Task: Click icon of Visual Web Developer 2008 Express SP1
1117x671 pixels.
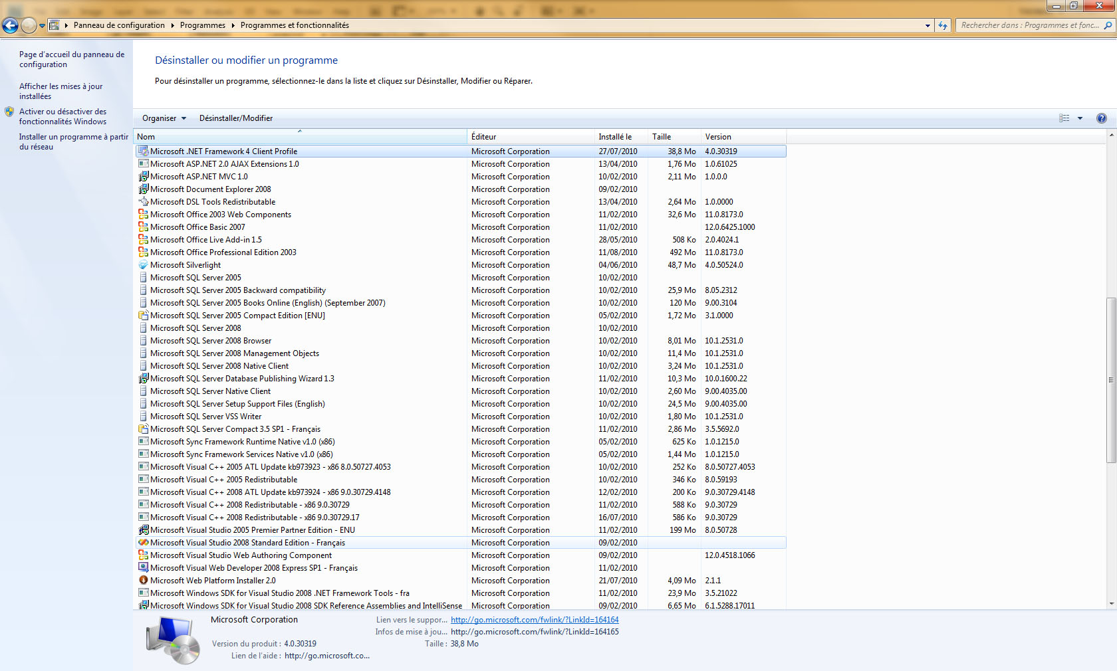Action: coord(143,568)
